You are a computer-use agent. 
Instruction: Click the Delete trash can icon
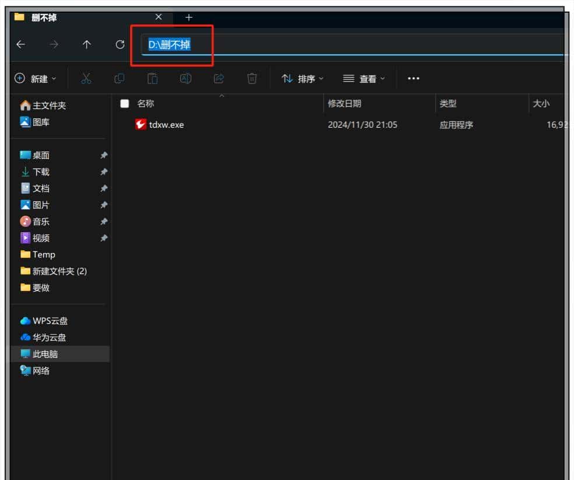tap(252, 79)
